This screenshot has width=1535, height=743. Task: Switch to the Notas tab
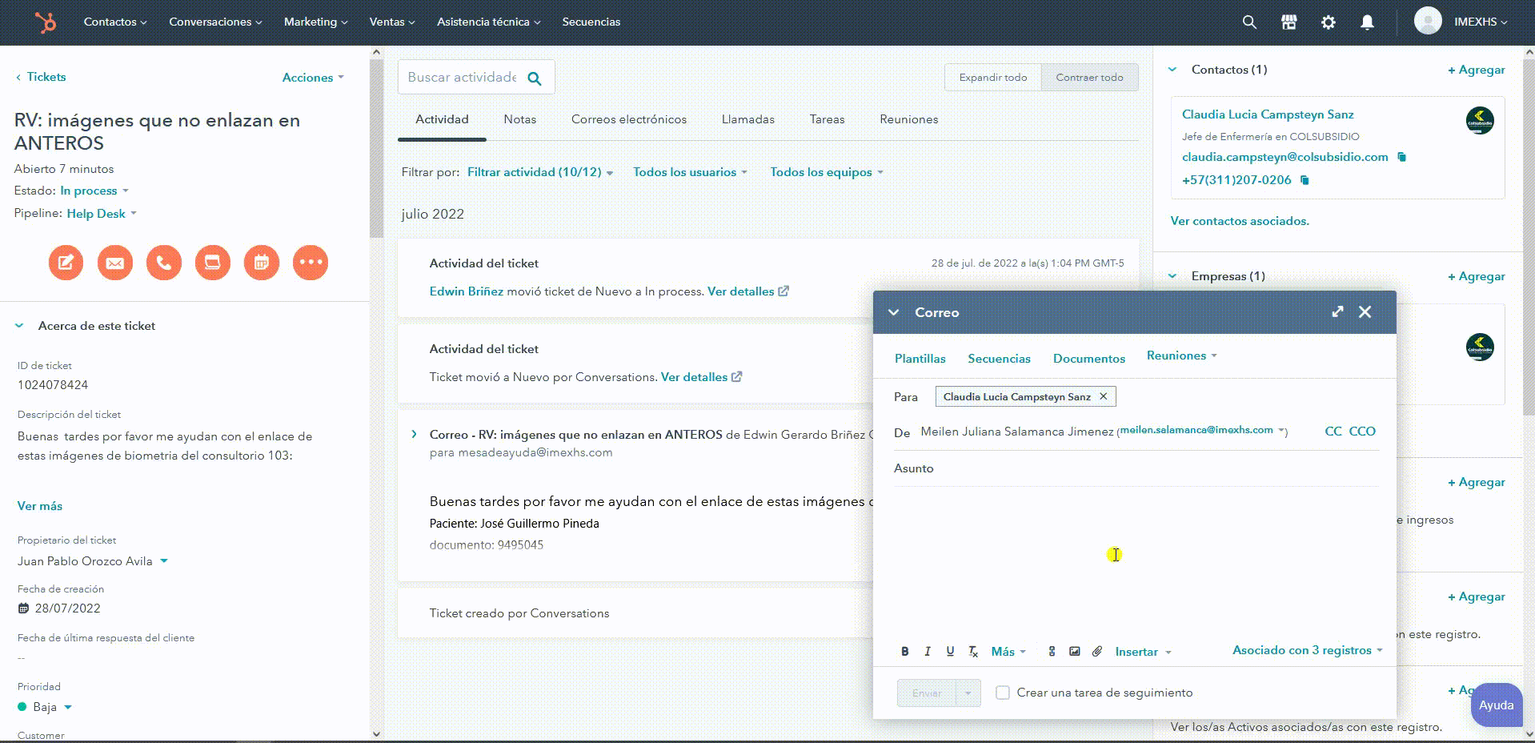(519, 119)
